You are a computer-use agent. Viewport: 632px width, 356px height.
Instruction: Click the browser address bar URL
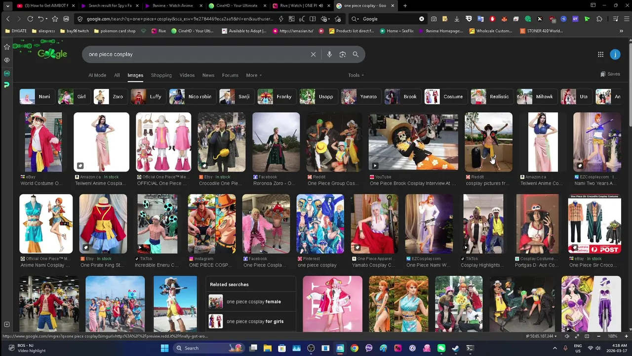180,19
